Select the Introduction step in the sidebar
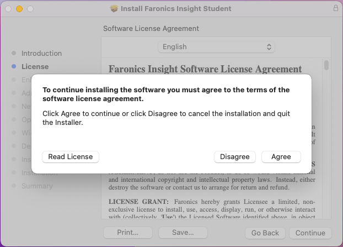The image size is (343, 247). tap(41, 54)
